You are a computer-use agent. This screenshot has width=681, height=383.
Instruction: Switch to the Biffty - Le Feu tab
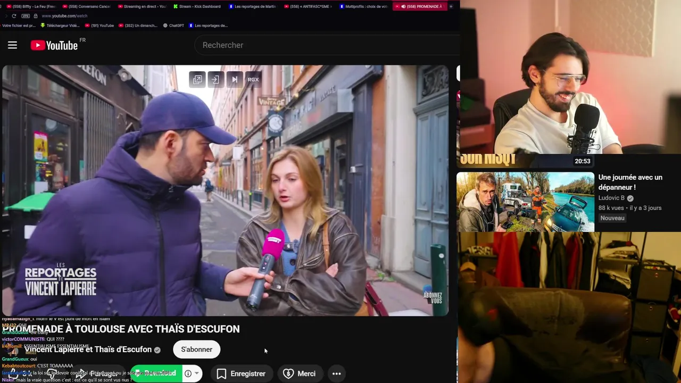click(31, 6)
